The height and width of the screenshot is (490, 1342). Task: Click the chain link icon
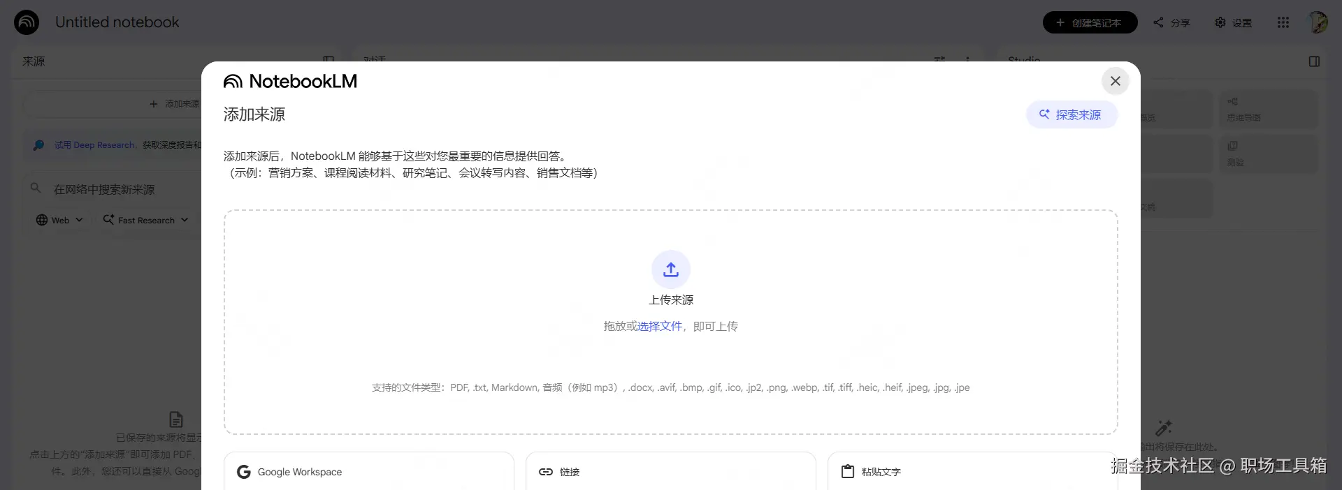point(546,472)
